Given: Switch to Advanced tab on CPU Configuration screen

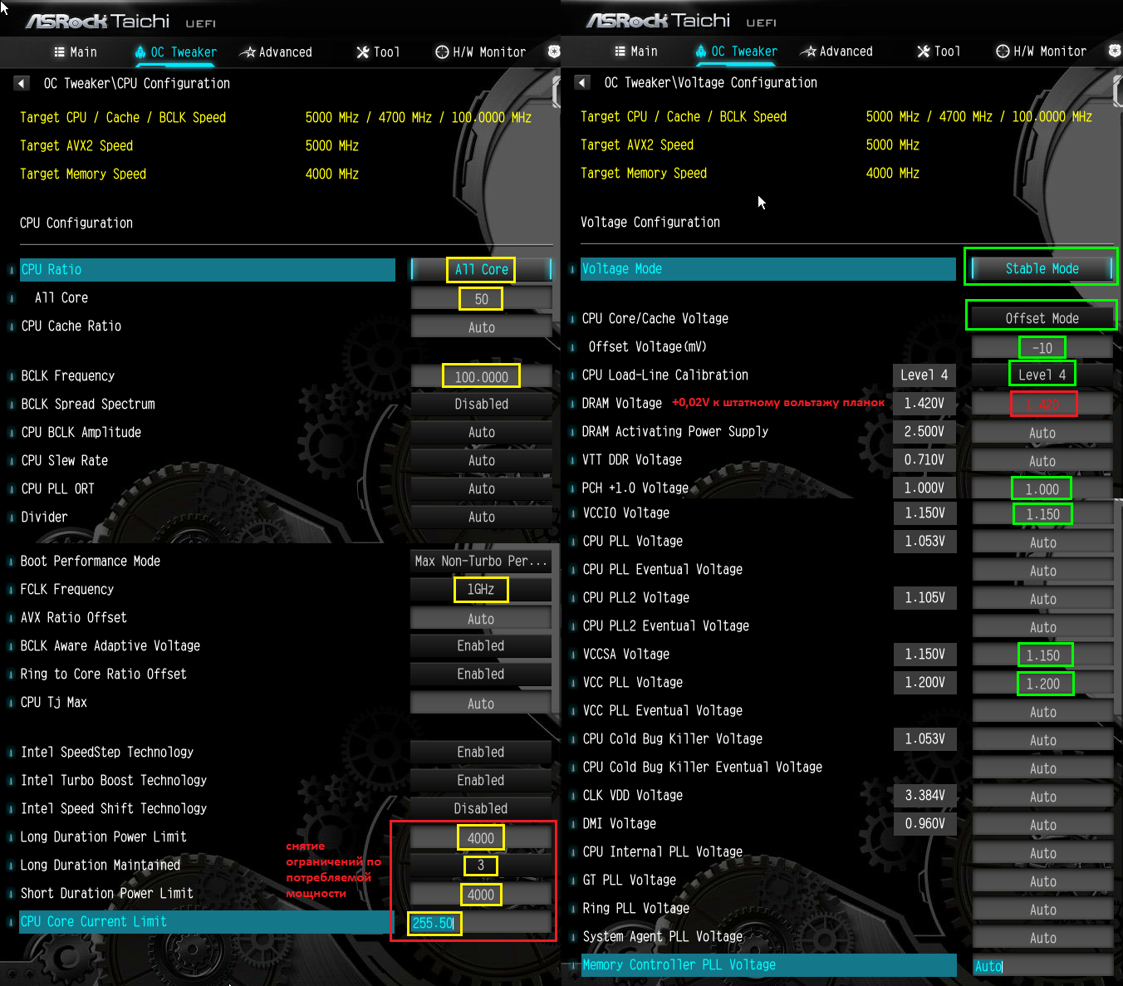Looking at the screenshot, I should [x=276, y=52].
